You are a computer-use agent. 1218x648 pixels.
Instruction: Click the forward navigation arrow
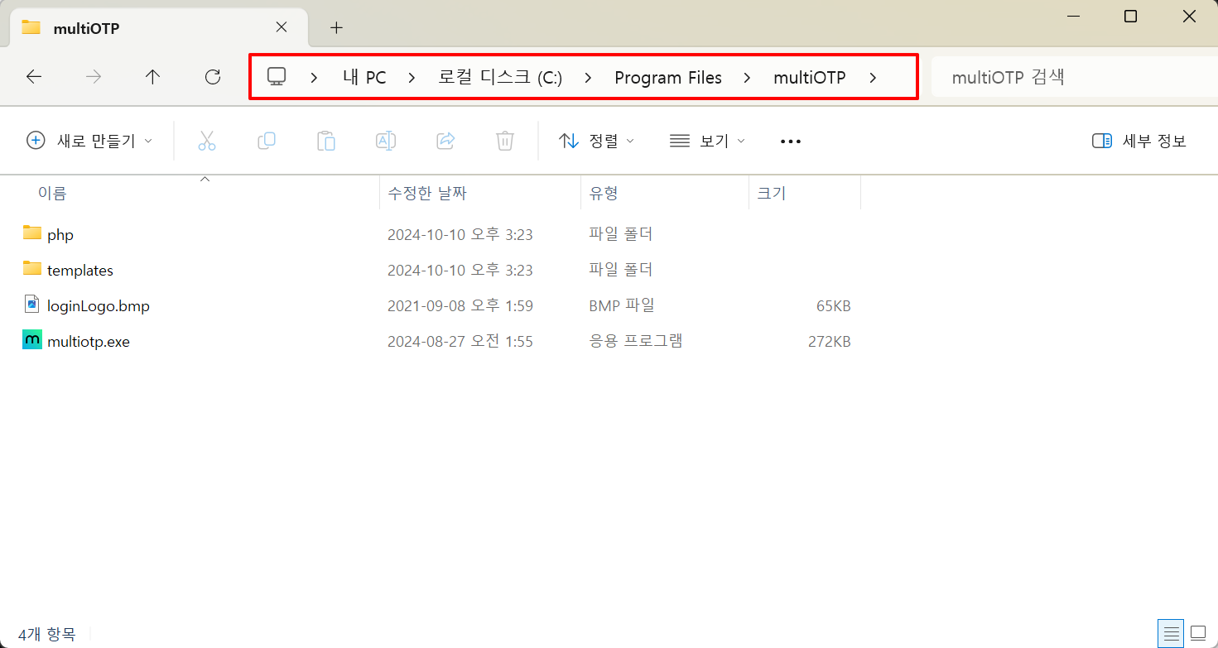pyautogui.click(x=94, y=77)
